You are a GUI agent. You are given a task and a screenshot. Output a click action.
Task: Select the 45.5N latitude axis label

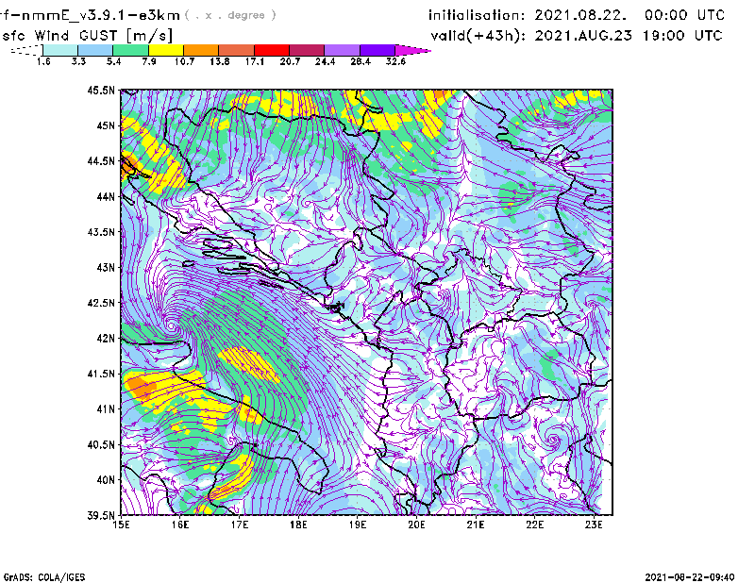click(101, 91)
